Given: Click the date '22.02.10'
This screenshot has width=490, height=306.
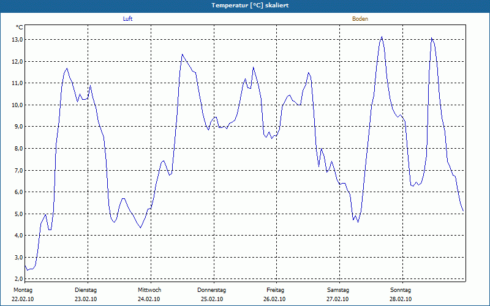Looking at the screenshot, I should pyautogui.click(x=23, y=299).
